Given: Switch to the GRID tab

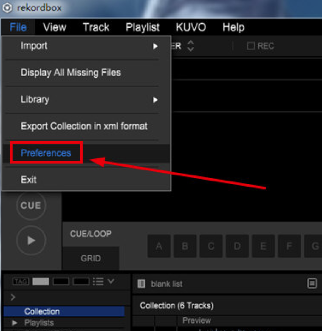Looking at the screenshot, I should [91, 258].
